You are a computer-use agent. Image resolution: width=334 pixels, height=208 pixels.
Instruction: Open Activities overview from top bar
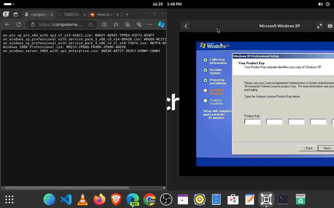[x=9, y=4]
